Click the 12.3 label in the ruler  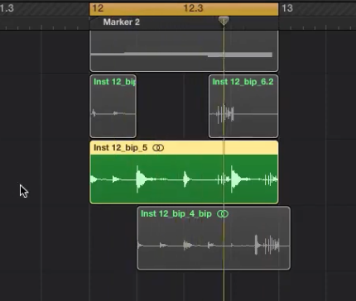[193, 8]
